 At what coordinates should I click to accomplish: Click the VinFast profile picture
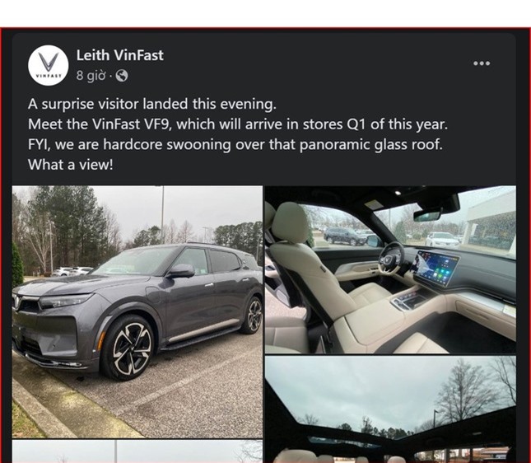click(x=48, y=65)
